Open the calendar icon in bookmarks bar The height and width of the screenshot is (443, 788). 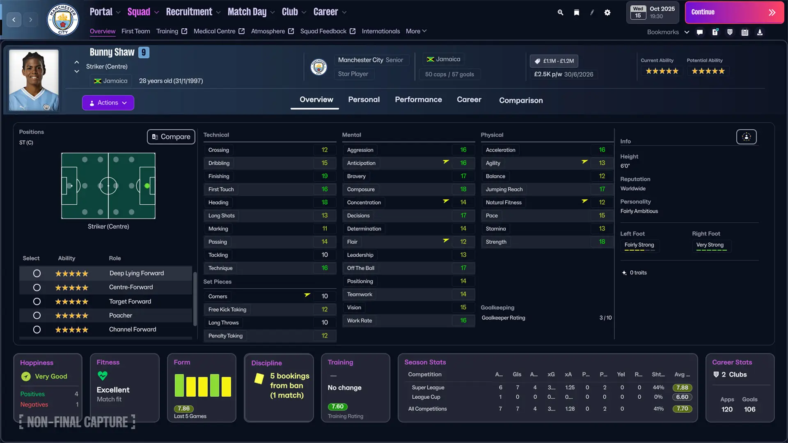pos(744,32)
